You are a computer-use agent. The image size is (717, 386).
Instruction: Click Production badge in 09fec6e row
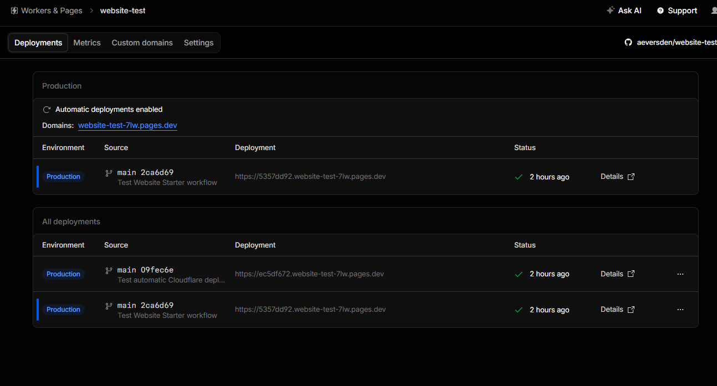pos(63,274)
